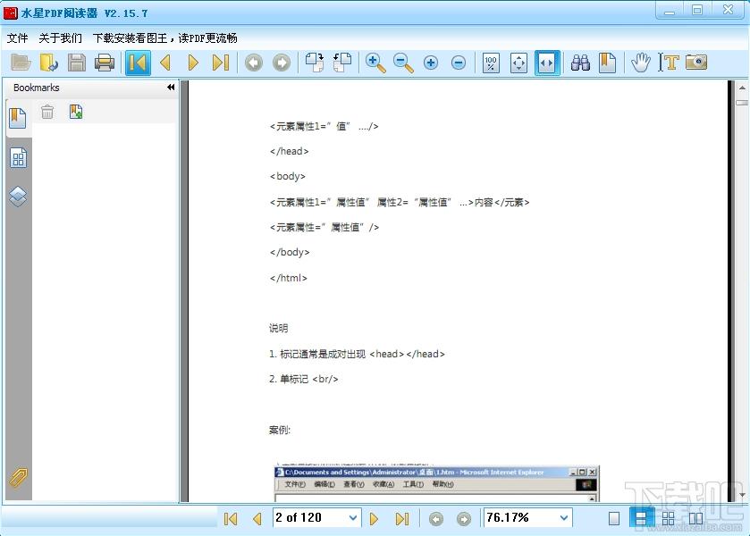Rotate page counterclockwise
750x536 pixels.
pos(342,63)
